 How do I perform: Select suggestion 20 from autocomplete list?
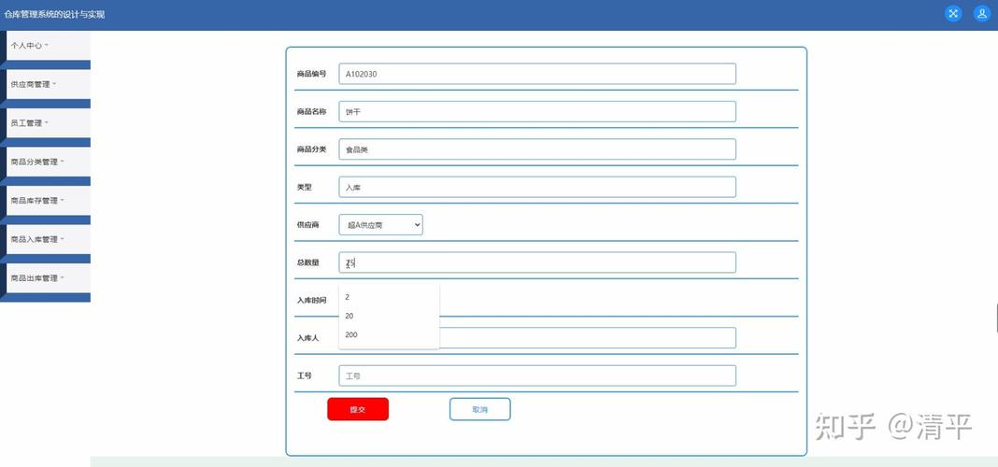pyautogui.click(x=389, y=317)
